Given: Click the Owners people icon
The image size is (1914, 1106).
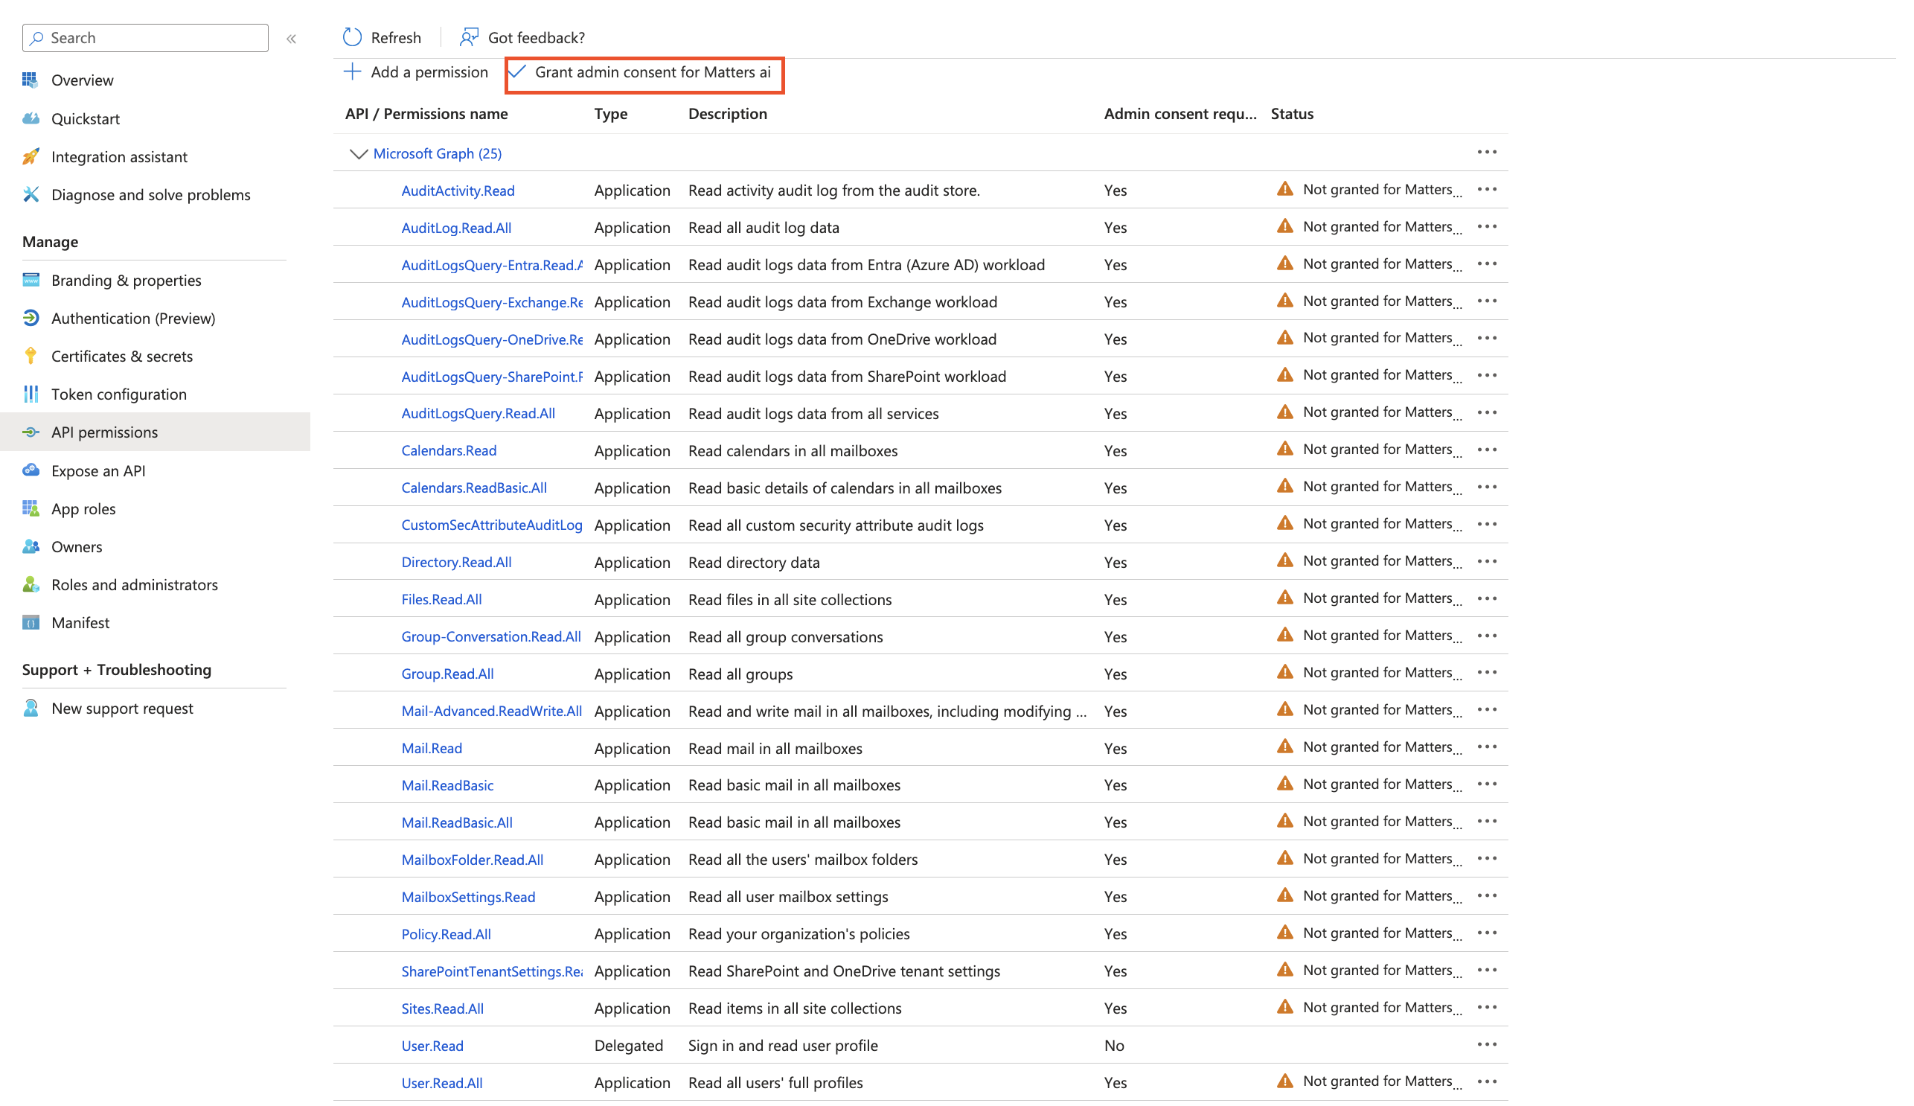Looking at the screenshot, I should point(31,546).
